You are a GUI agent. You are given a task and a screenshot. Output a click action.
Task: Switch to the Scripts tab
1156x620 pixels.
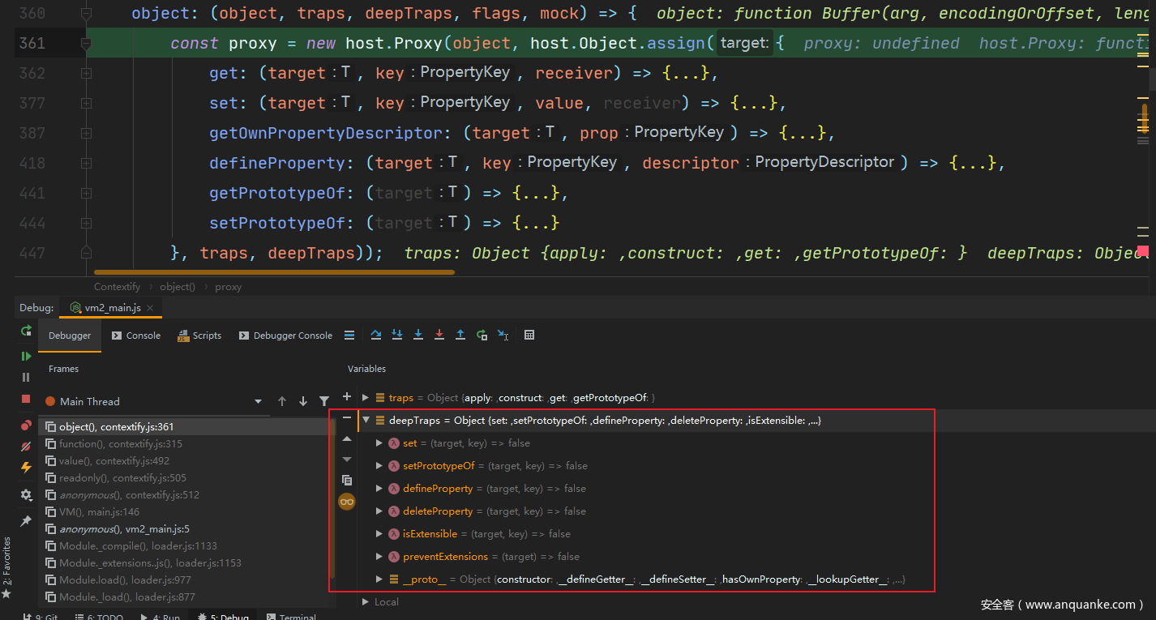pos(199,336)
